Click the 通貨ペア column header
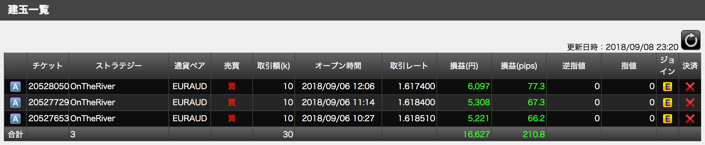This screenshot has height=145, width=705. click(x=190, y=66)
